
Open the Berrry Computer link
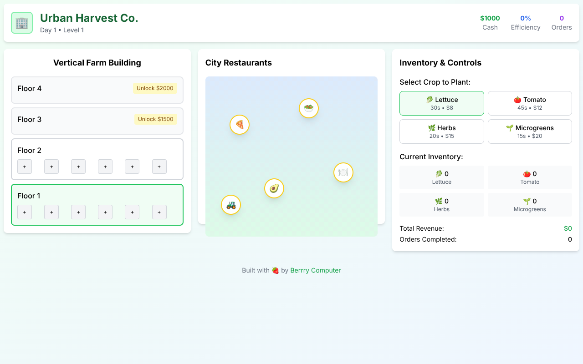(x=315, y=270)
